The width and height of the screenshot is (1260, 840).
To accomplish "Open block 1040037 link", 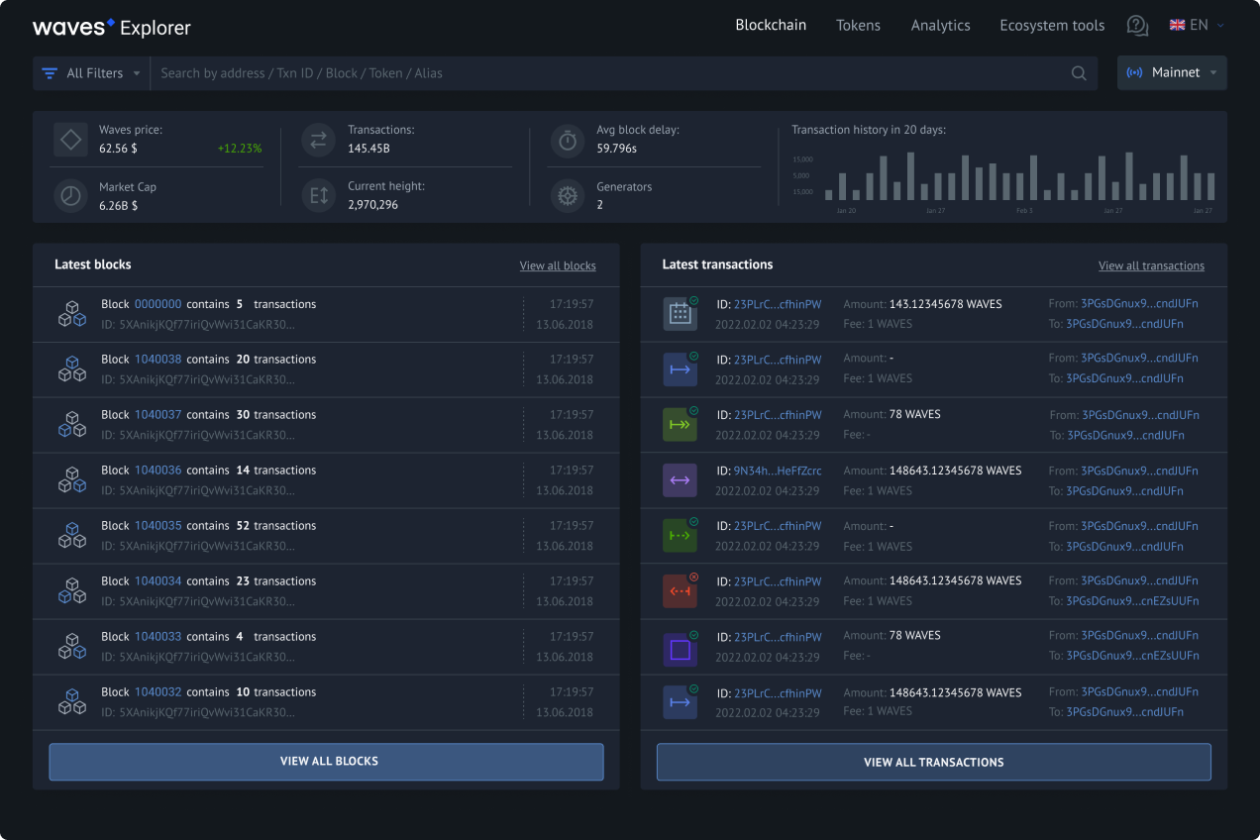I will (x=158, y=415).
